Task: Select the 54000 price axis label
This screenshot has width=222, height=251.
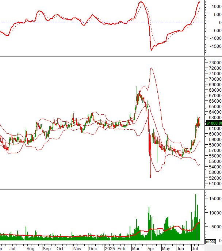Action: point(215,167)
